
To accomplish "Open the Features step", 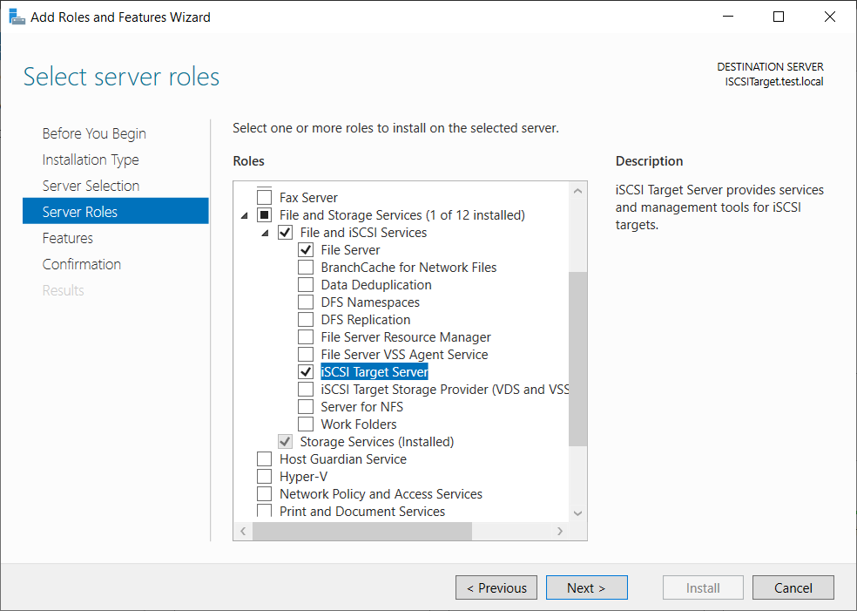I will tap(68, 238).
